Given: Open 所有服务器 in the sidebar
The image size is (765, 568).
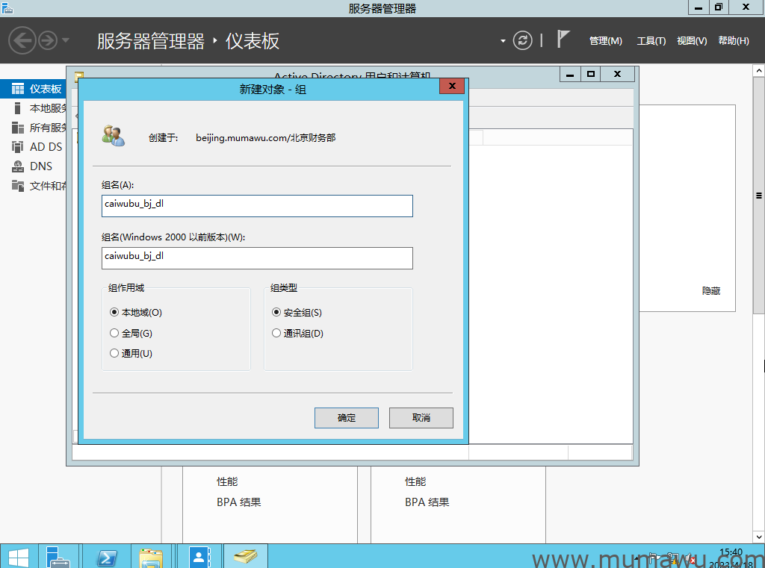Looking at the screenshot, I should pyautogui.click(x=42, y=127).
